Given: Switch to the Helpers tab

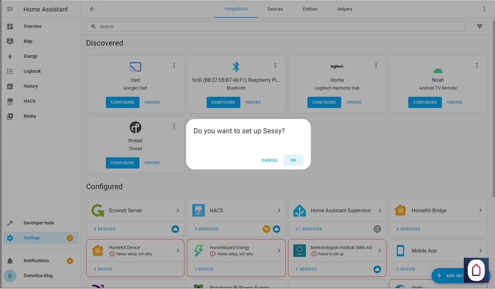Looking at the screenshot, I should click(345, 9).
